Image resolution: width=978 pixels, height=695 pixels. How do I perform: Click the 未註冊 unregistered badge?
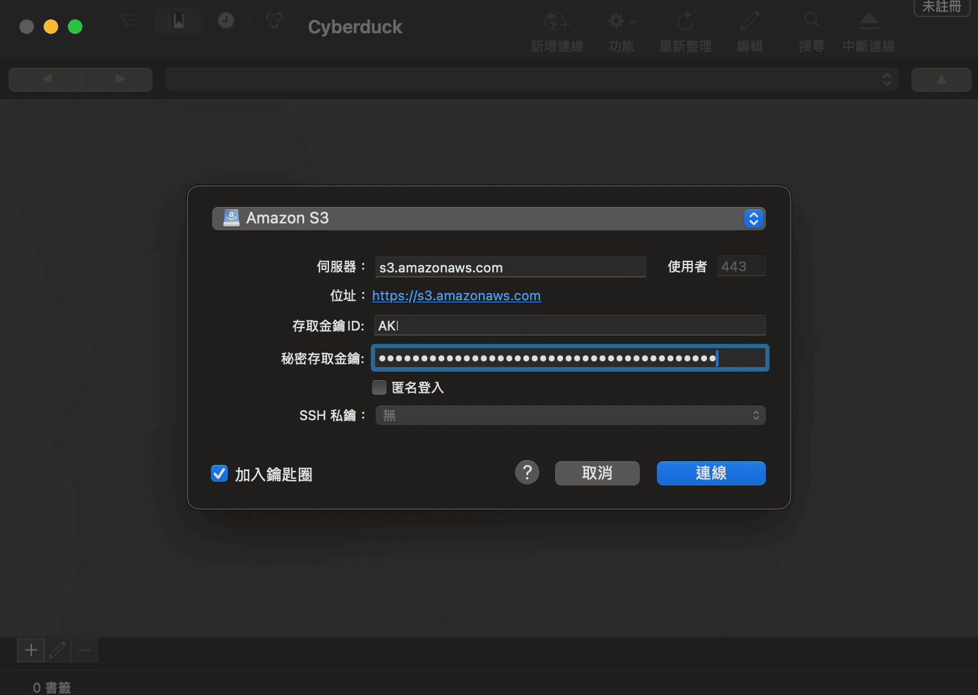(x=941, y=7)
